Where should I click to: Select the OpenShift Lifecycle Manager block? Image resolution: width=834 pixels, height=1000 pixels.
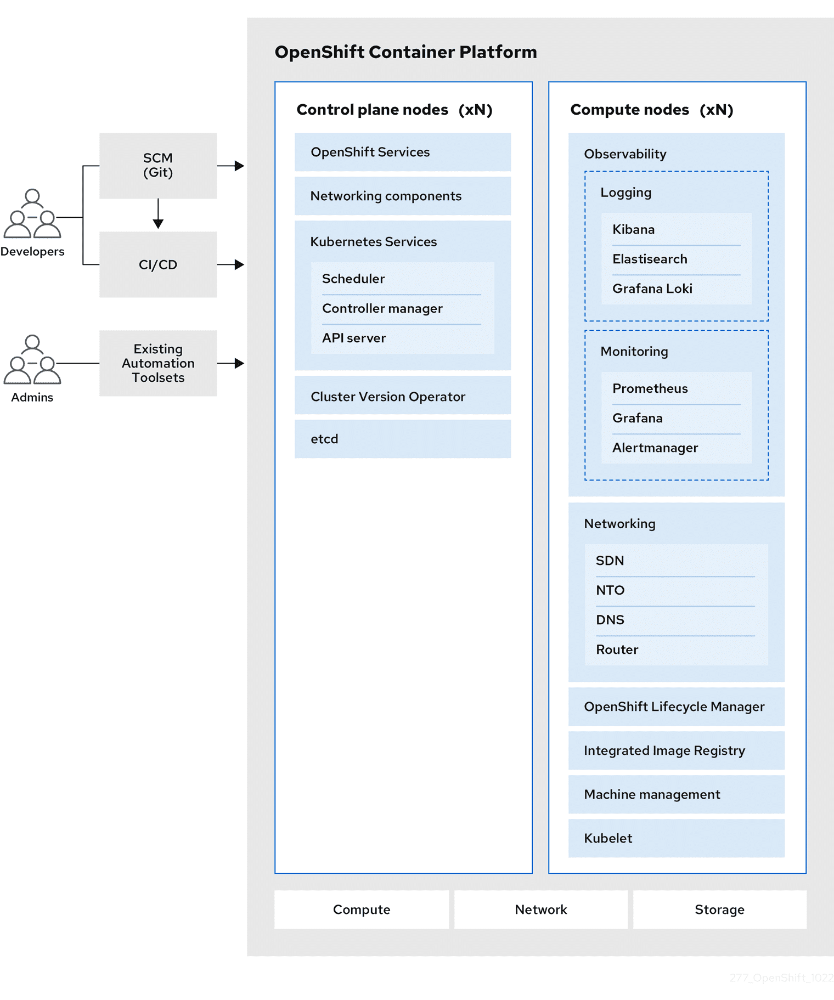tap(677, 707)
